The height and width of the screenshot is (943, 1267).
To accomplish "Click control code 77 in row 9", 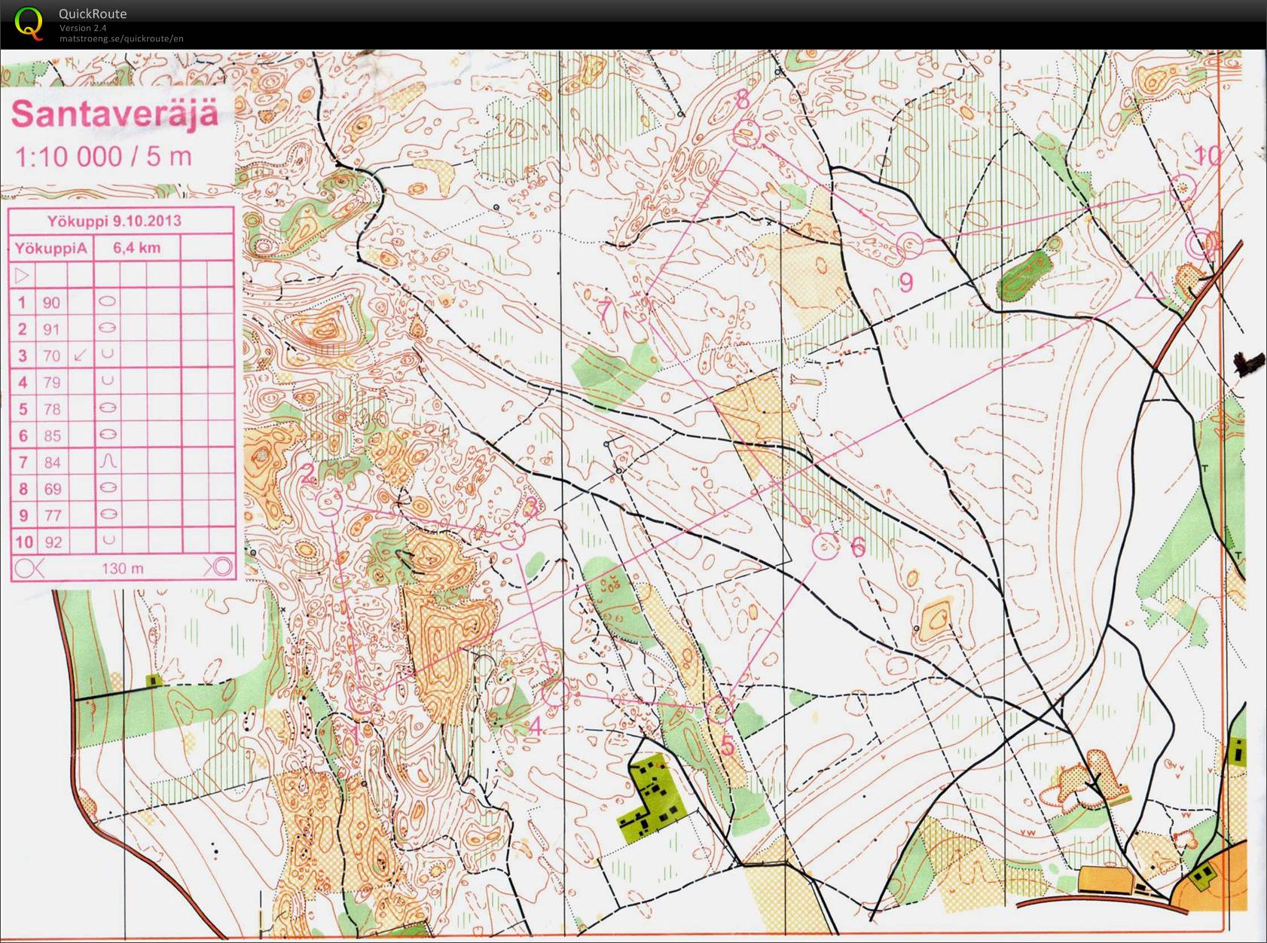I will click(51, 515).
